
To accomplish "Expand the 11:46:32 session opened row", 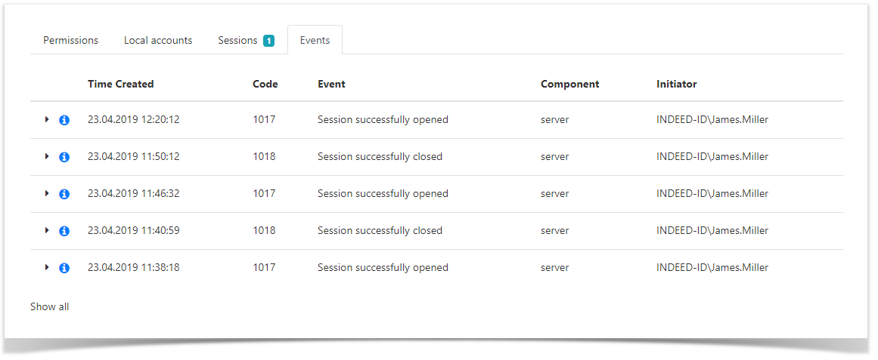I will coord(47,193).
